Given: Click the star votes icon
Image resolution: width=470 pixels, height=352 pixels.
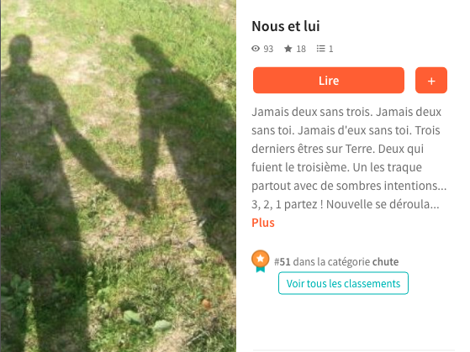Looking at the screenshot, I should click(x=288, y=49).
